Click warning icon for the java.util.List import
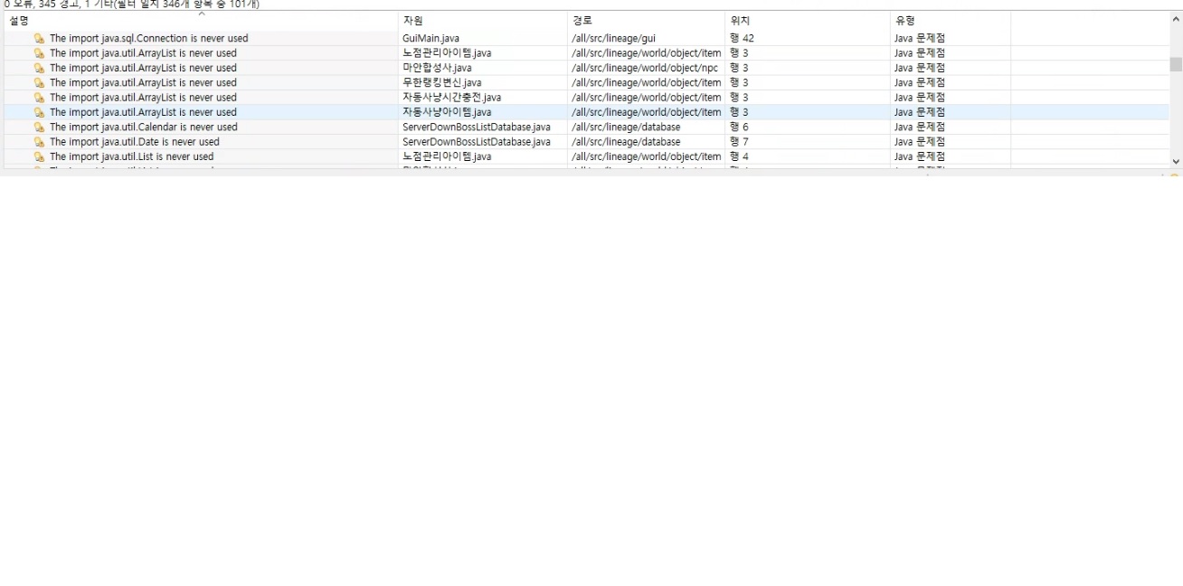 [x=39, y=156]
